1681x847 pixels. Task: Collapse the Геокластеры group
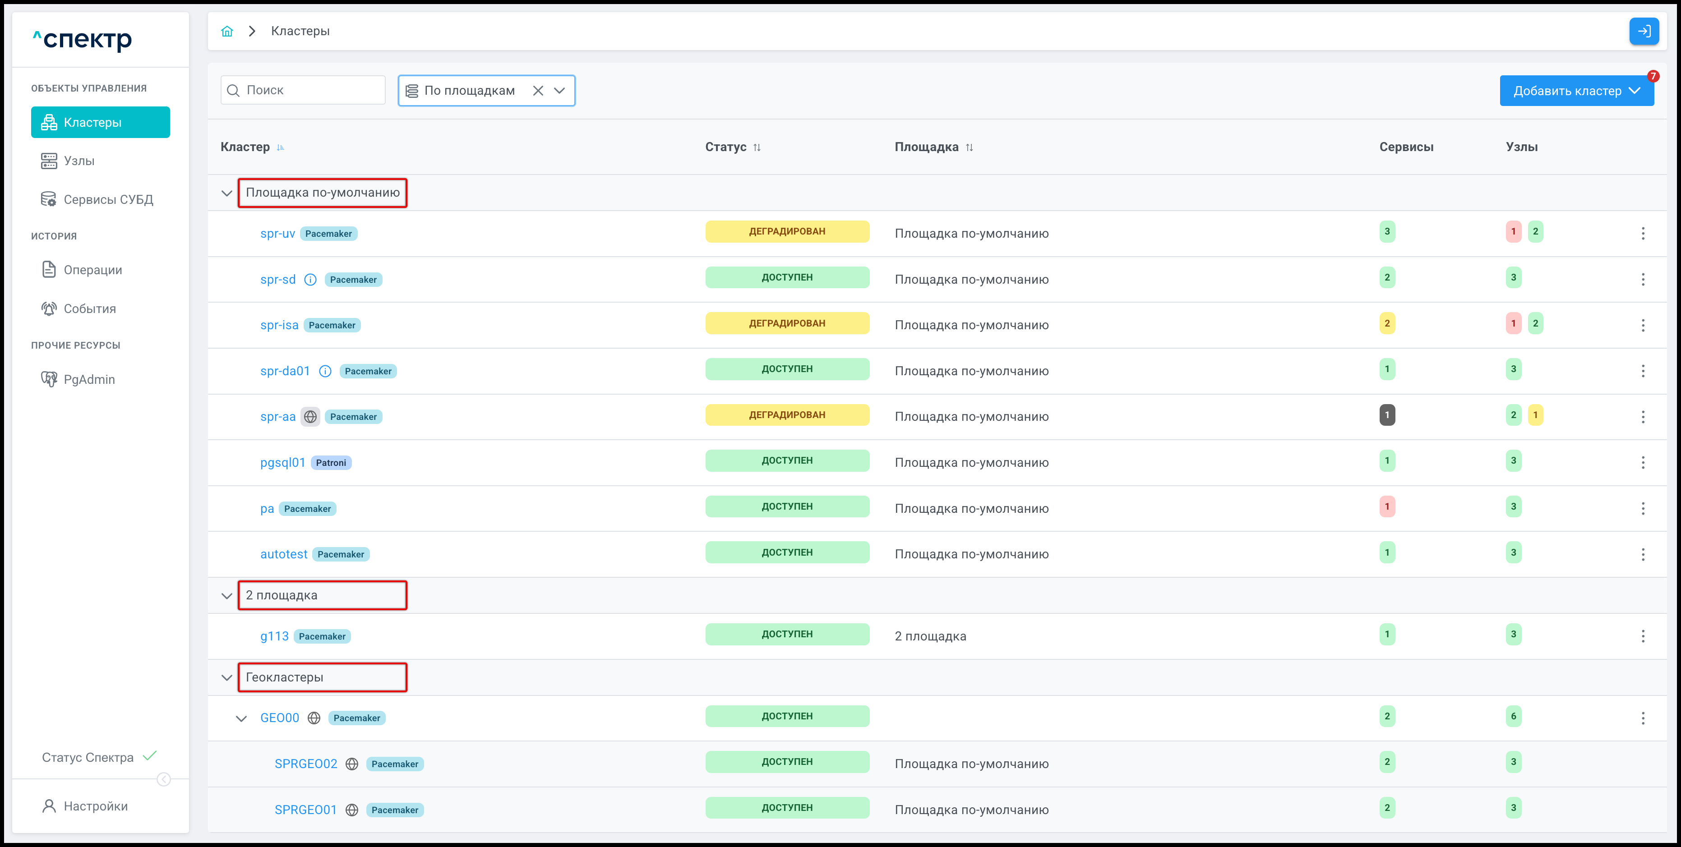point(226,677)
